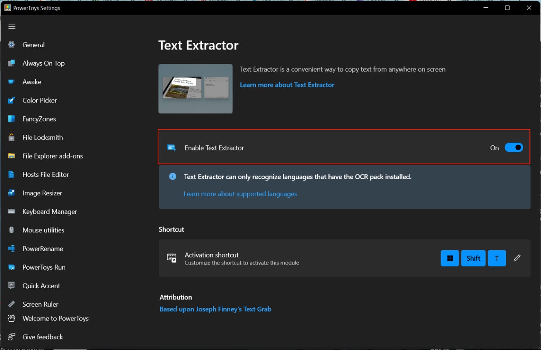Click the Screen Ruler icon
Viewport: 541px width, 350px height.
point(12,304)
